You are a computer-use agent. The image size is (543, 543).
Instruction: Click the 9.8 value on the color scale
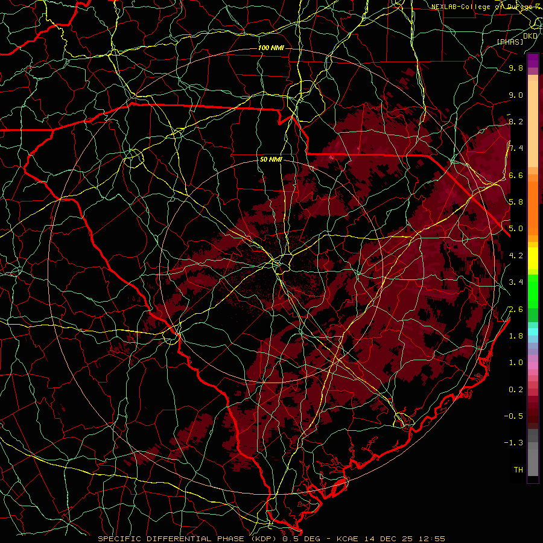pos(516,68)
